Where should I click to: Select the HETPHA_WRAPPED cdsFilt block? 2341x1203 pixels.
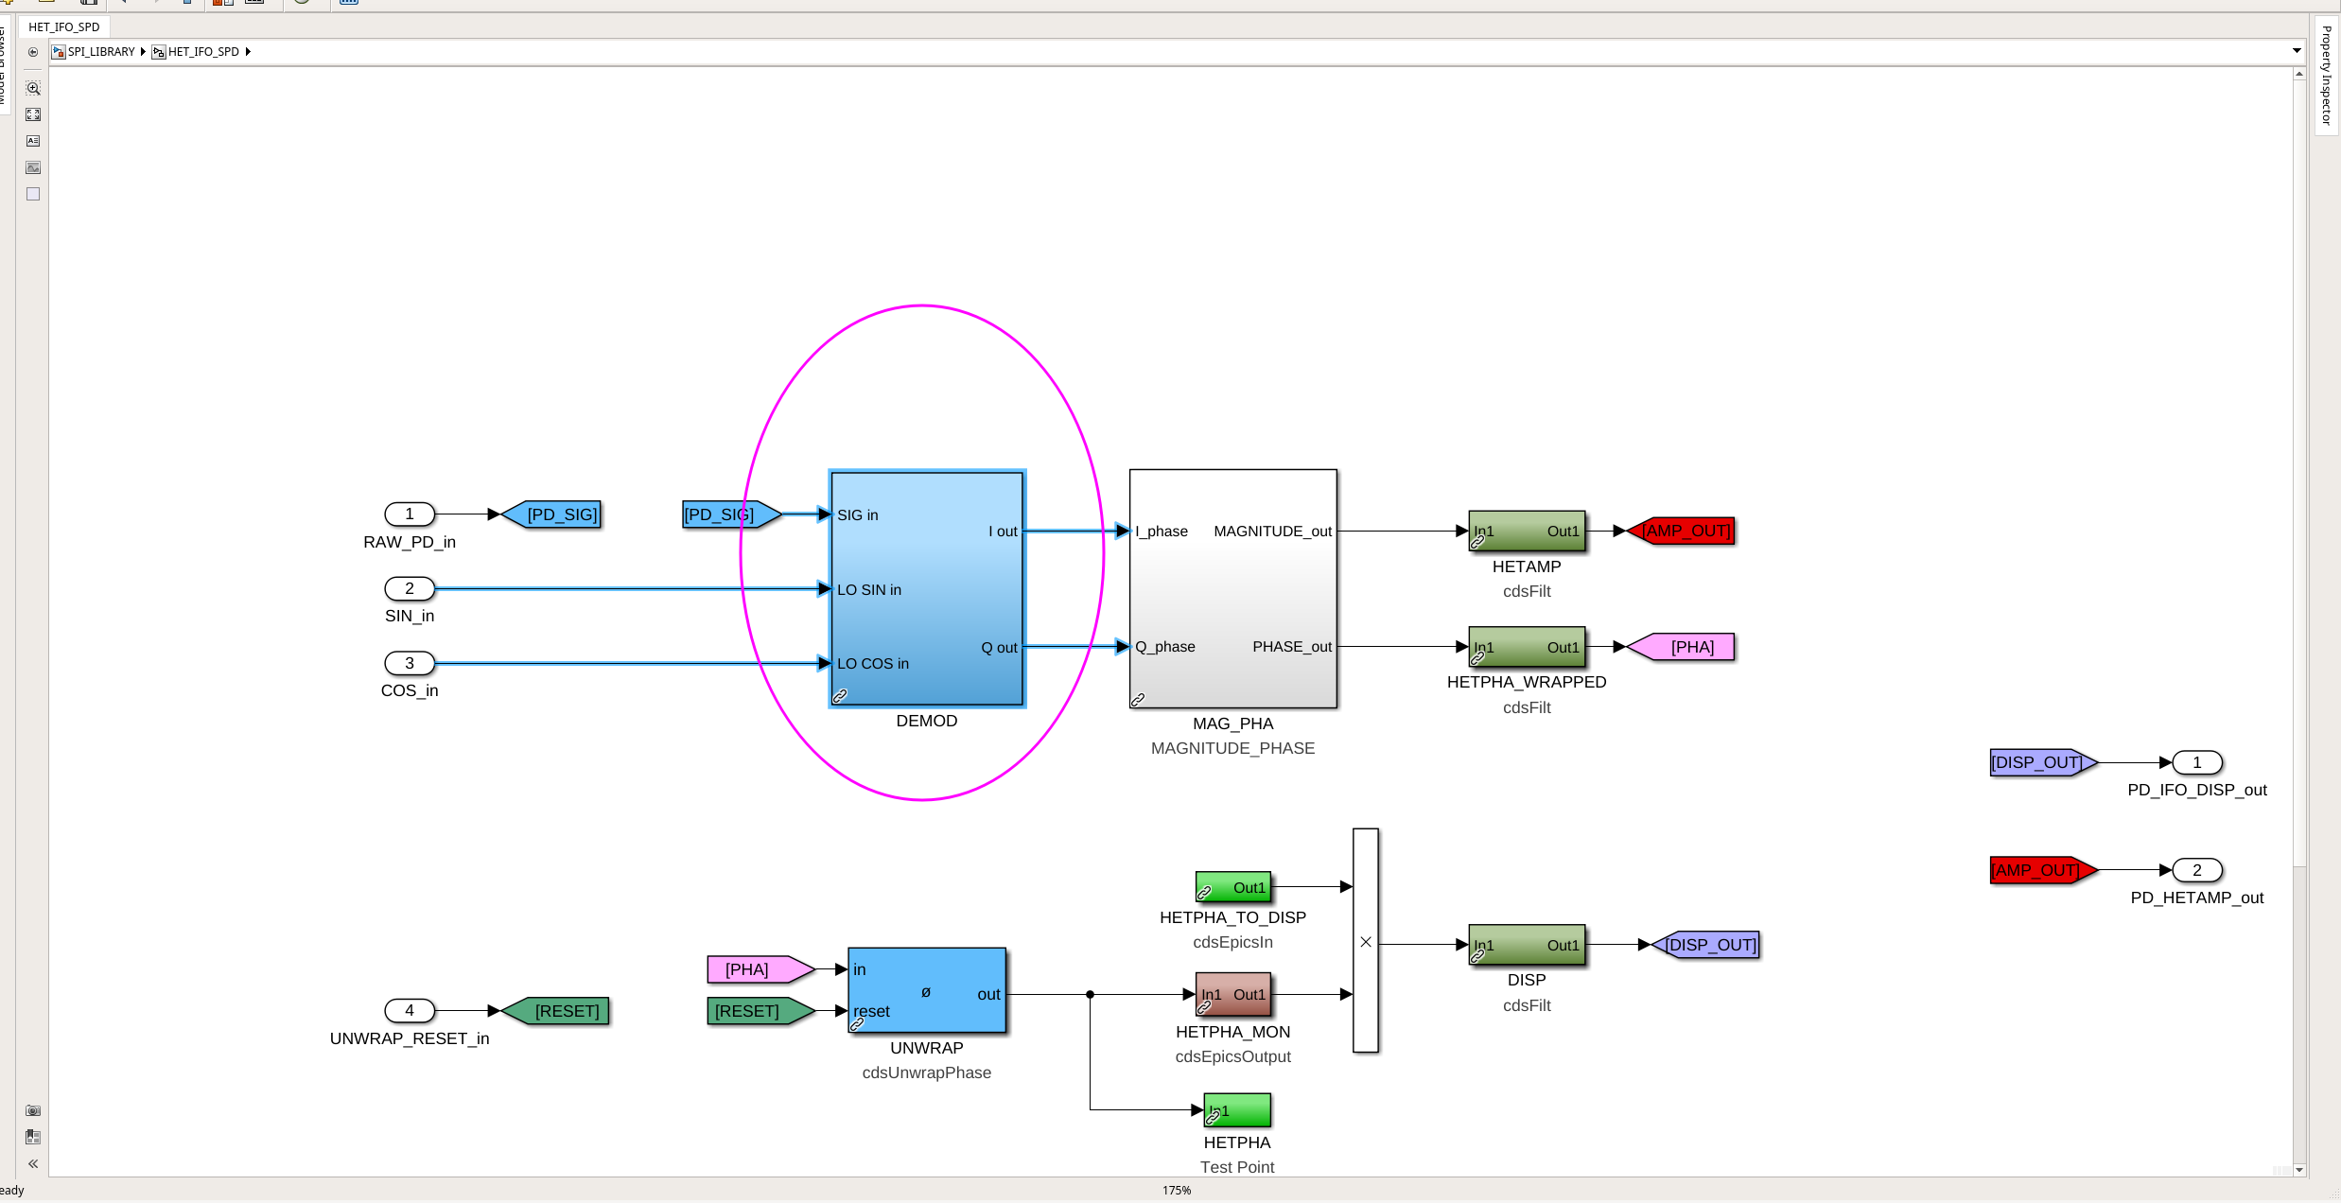pos(1527,647)
